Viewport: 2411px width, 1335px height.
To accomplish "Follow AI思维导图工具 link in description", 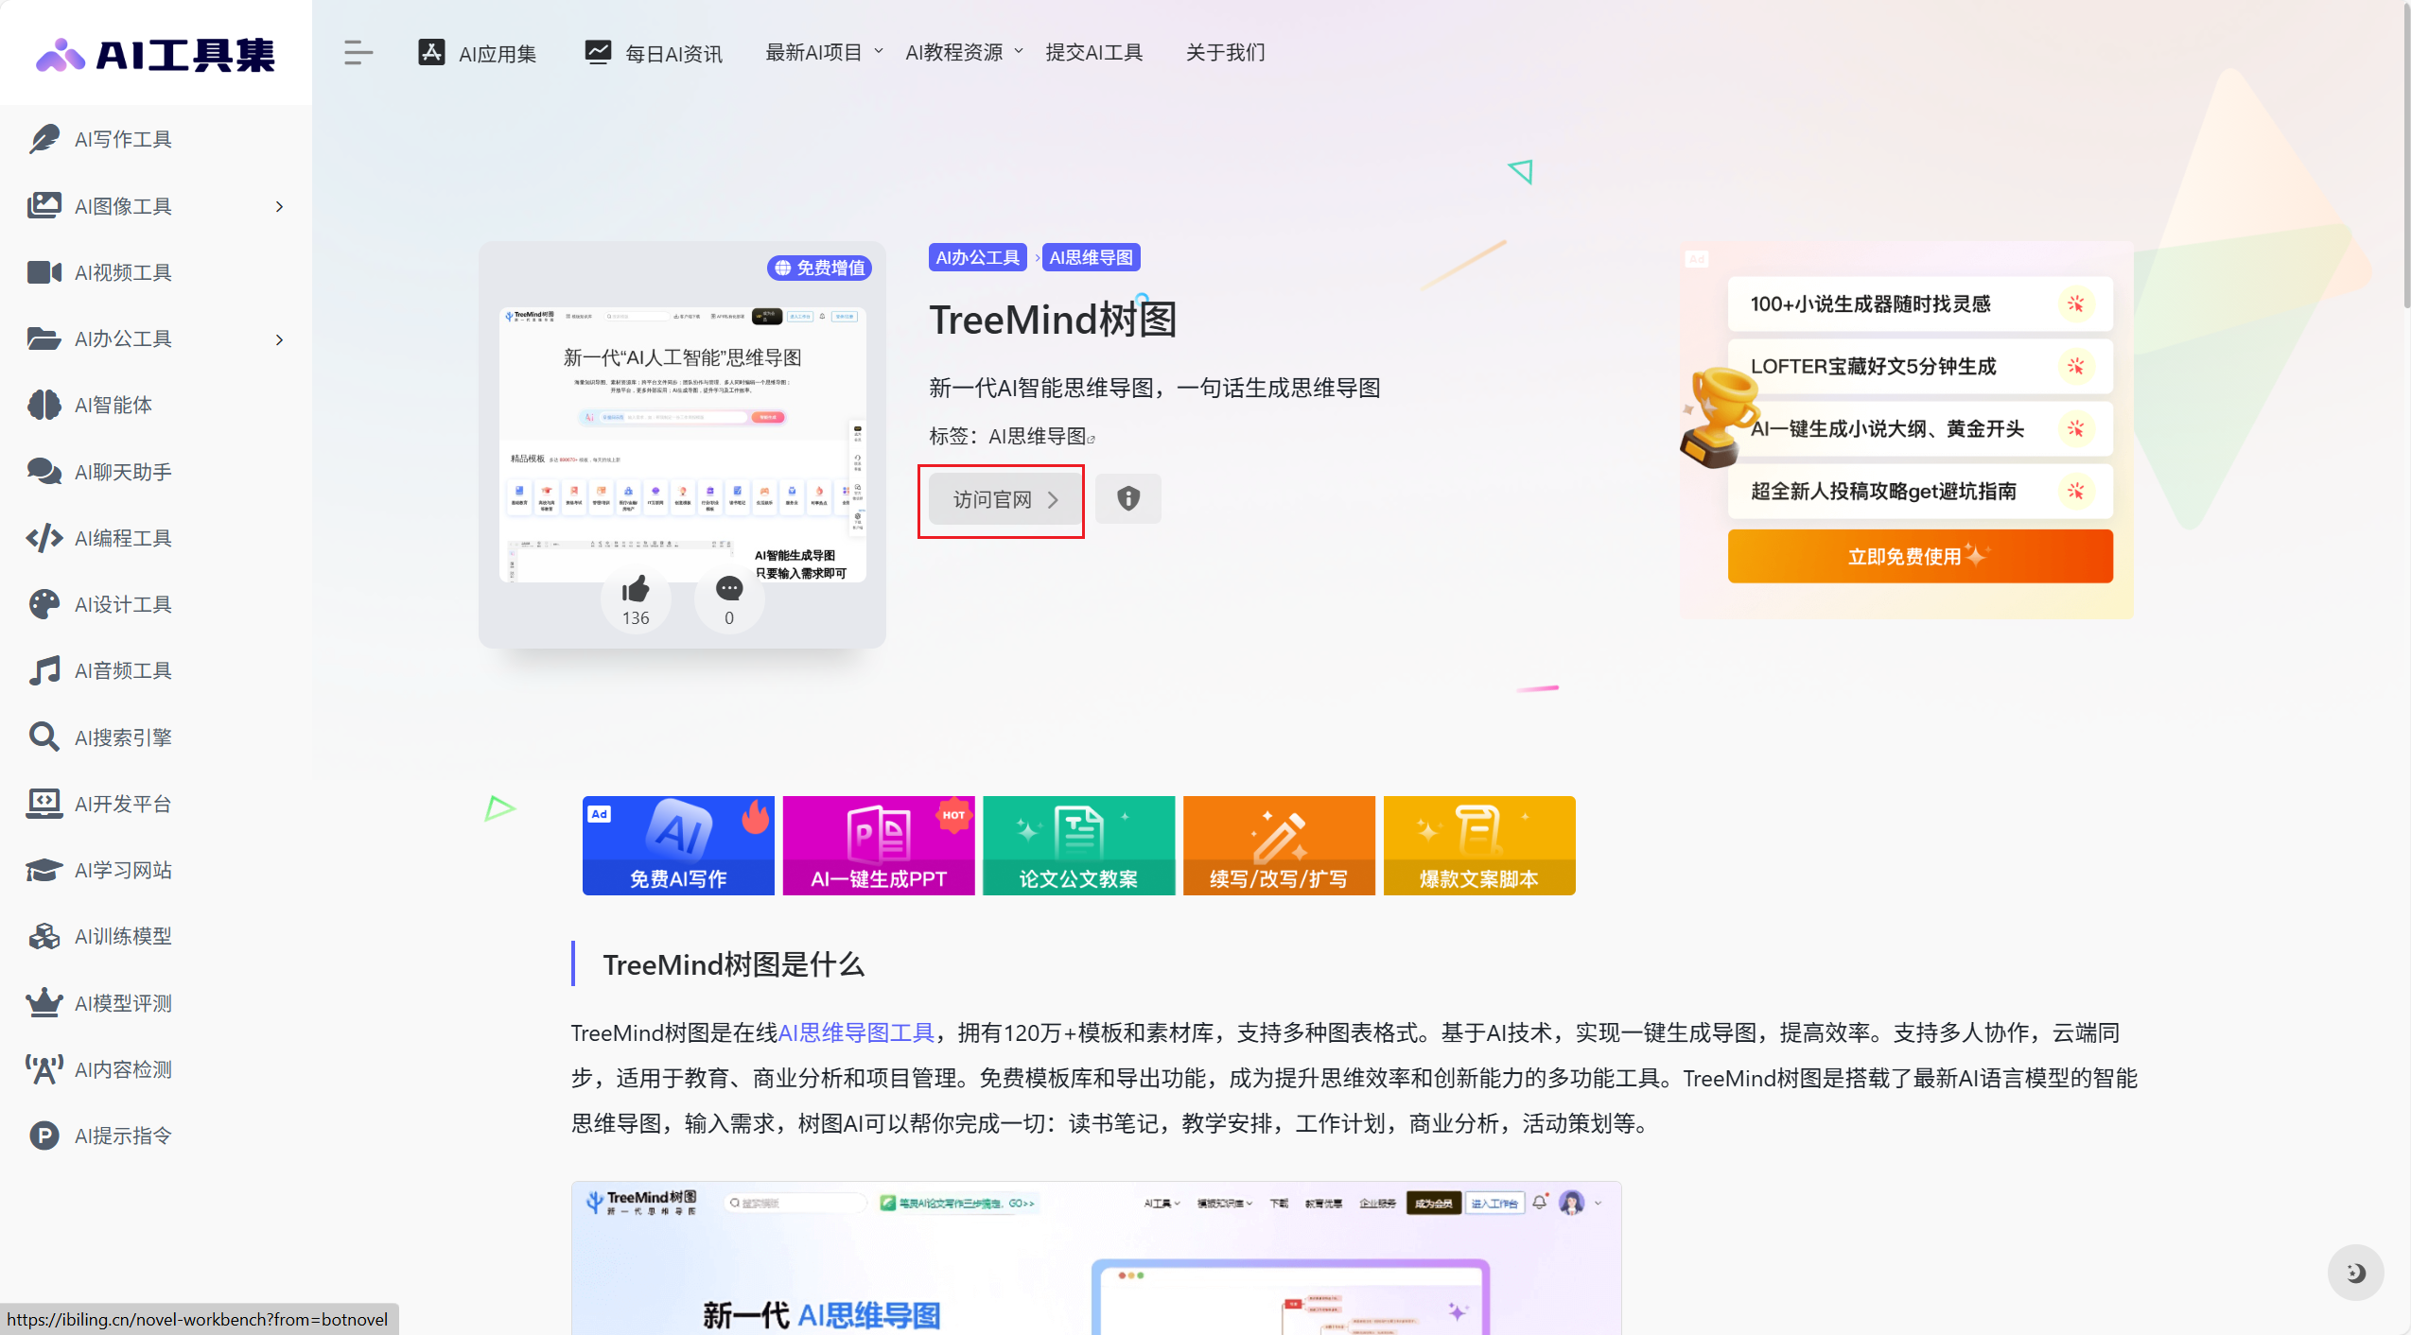I will pyautogui.click(x=855, y=1032).
